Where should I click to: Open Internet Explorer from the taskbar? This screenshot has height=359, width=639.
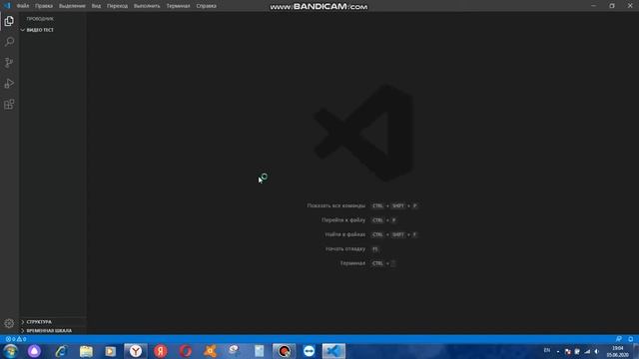[61, 351]
